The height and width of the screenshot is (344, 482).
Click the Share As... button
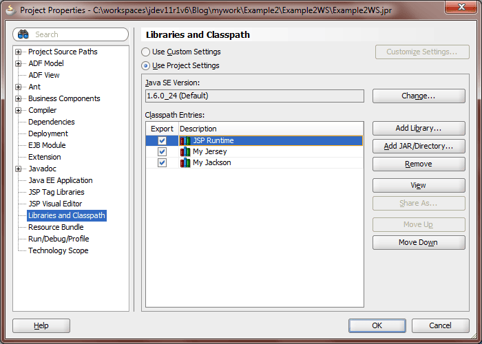click(419, 204)
